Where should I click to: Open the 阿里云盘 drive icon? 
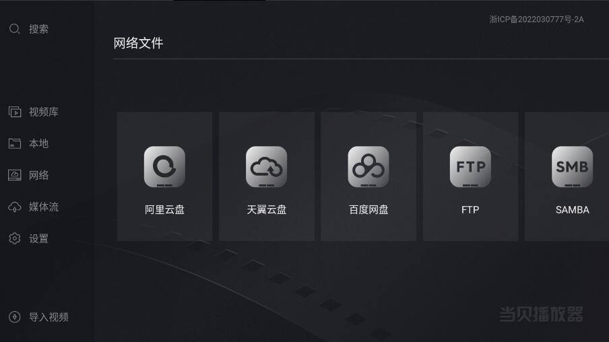164,166
